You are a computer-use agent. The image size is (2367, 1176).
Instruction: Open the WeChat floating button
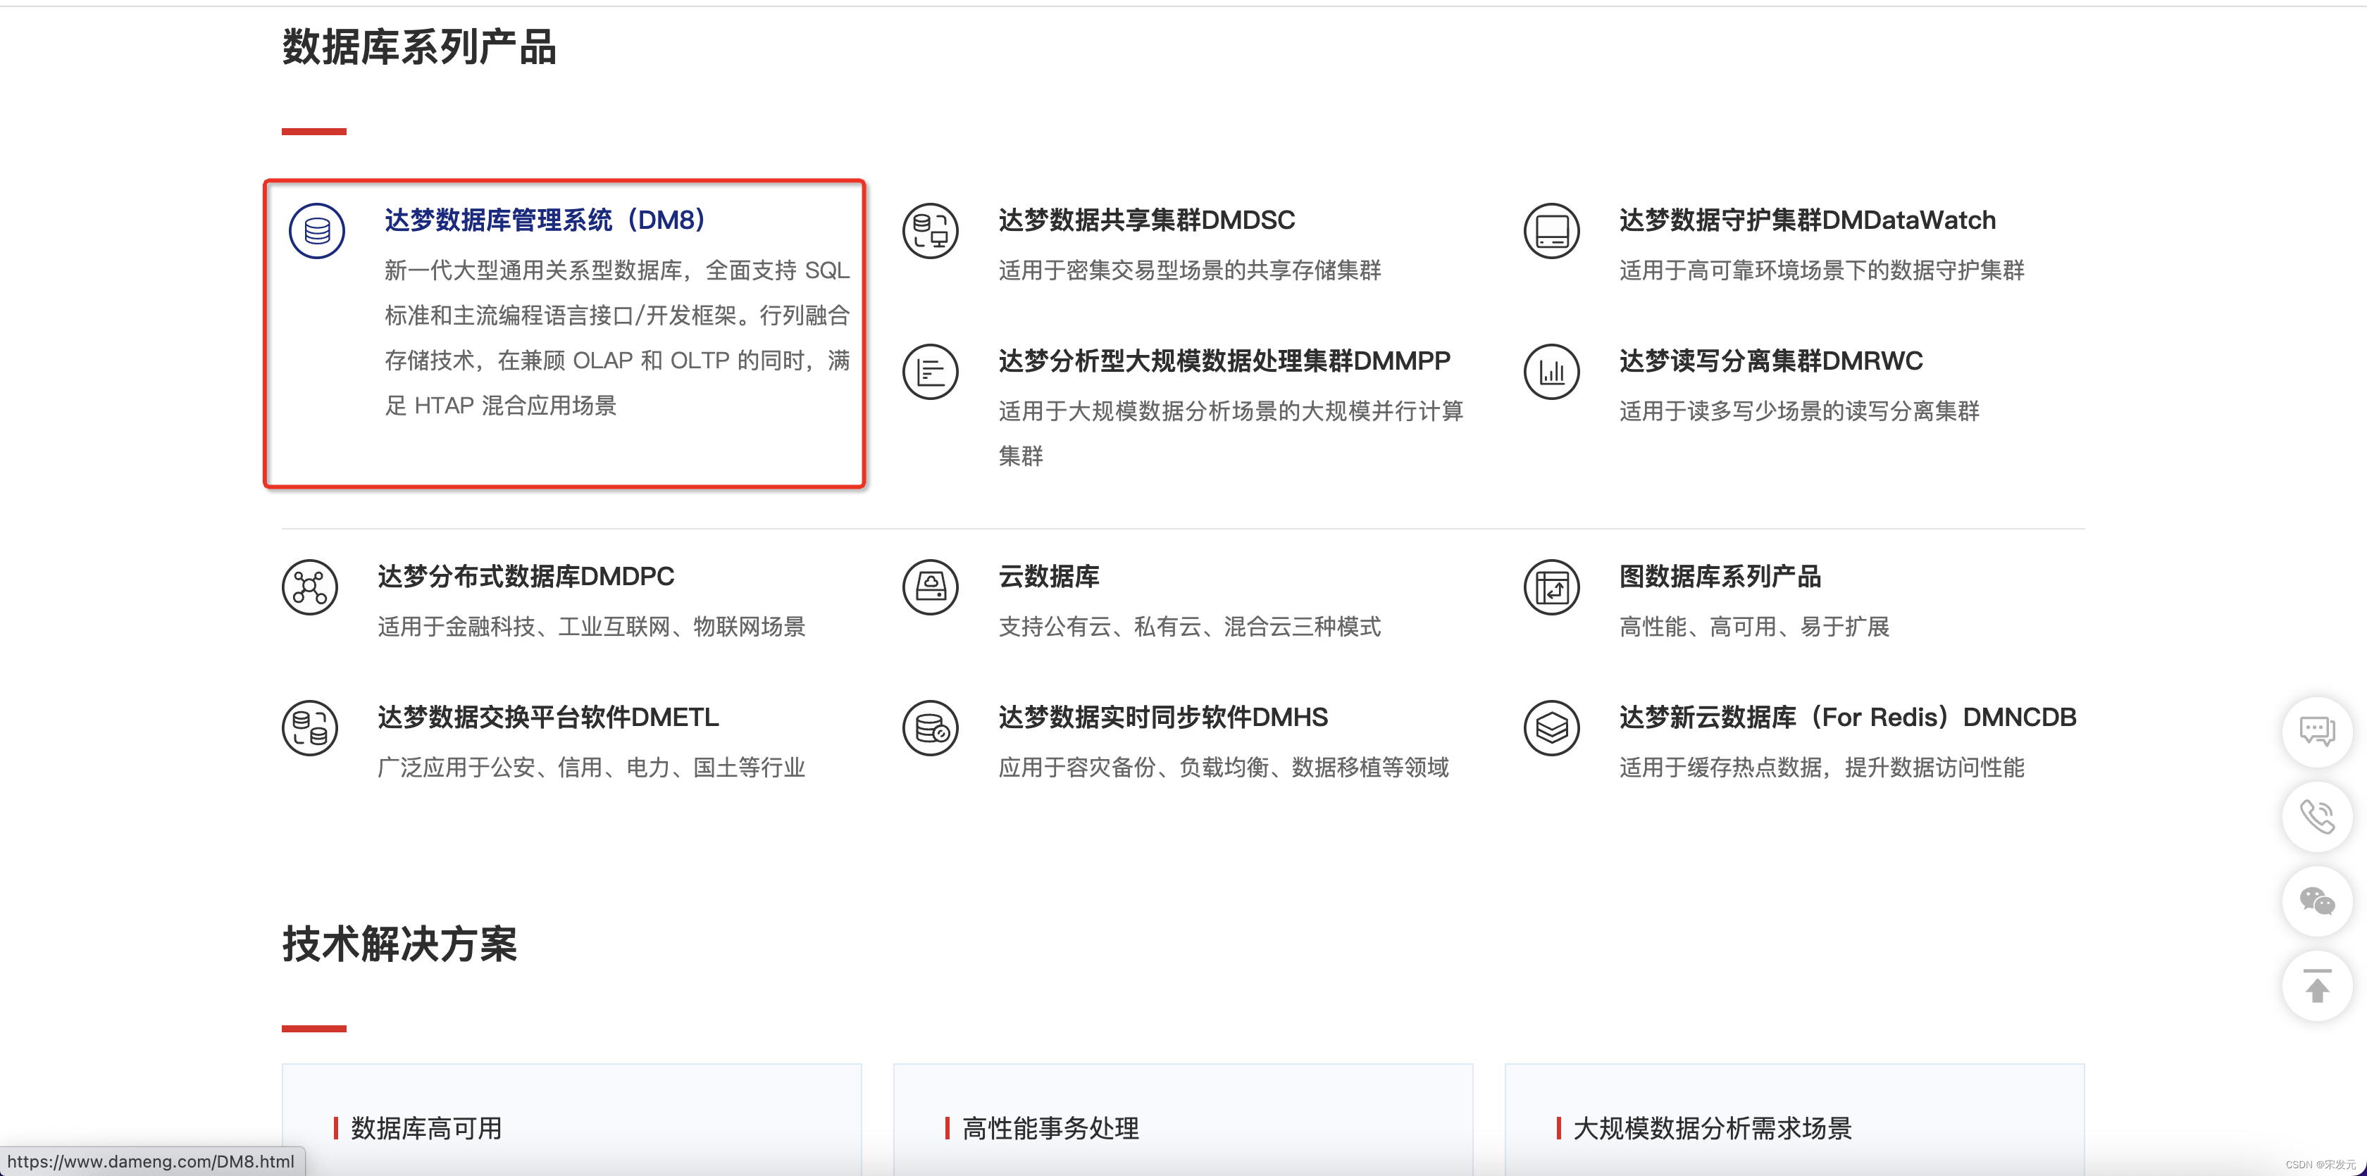pos(2316,901)
